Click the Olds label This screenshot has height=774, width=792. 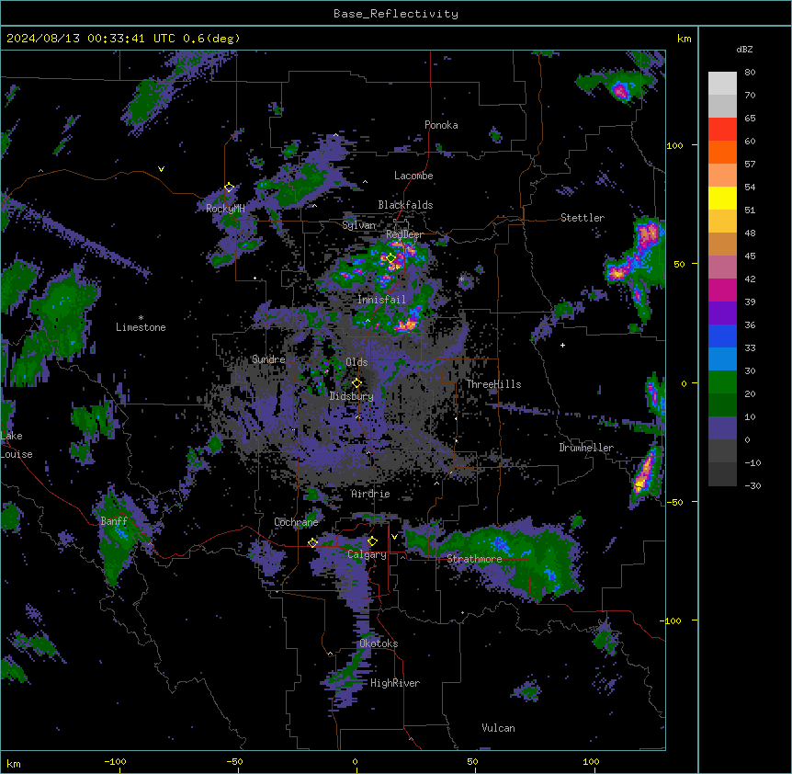pyautogui.click(x=356, y=362)
